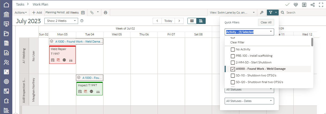Check PRE-100 - Install scaffolding option

coord(233,56)
